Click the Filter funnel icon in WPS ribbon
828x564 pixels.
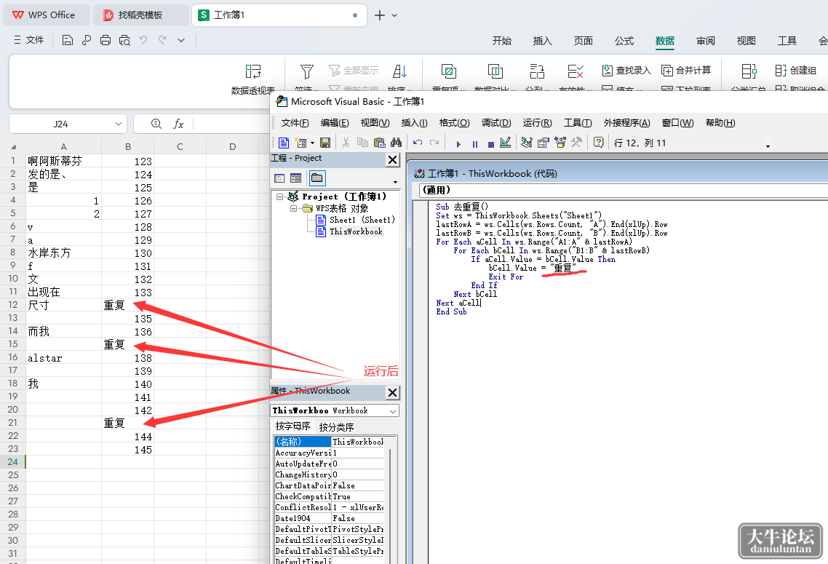click(x=307, y=72)
